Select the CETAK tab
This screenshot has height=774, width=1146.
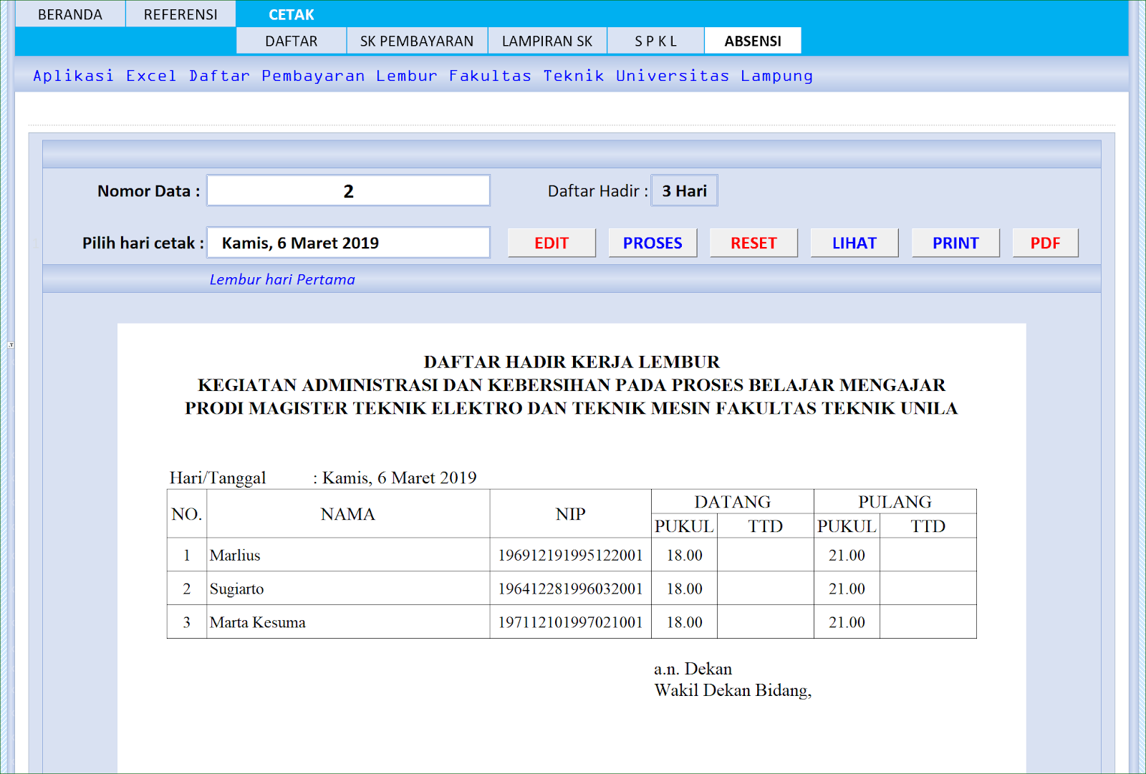289,14
